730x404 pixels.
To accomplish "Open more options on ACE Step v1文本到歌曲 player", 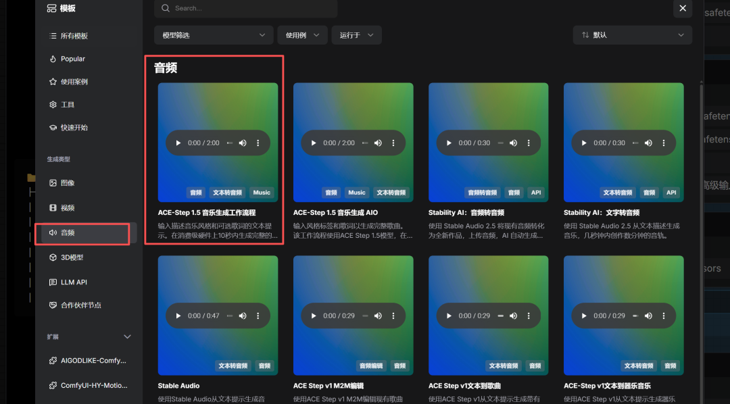I will click(529, 315).
